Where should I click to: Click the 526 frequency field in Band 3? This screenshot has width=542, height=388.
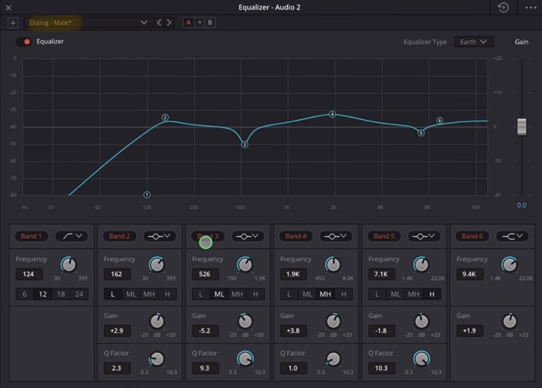205,274
